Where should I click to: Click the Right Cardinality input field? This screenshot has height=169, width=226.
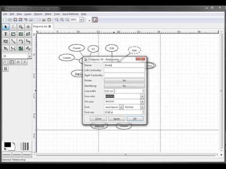pyautogui.click(x=124, y=75)
